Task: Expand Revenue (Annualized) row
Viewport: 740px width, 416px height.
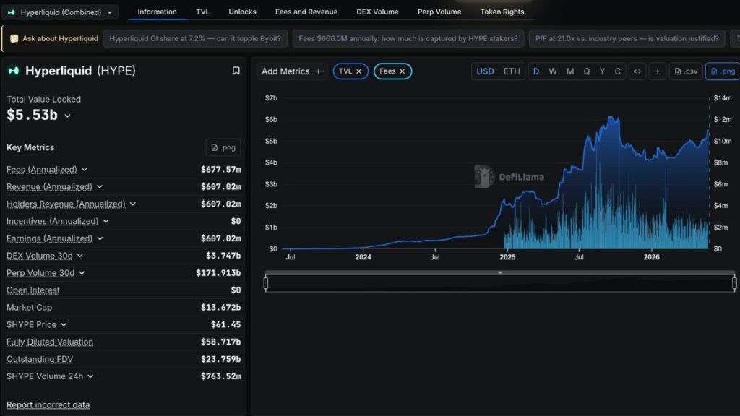Action: (x=100, y=187)
